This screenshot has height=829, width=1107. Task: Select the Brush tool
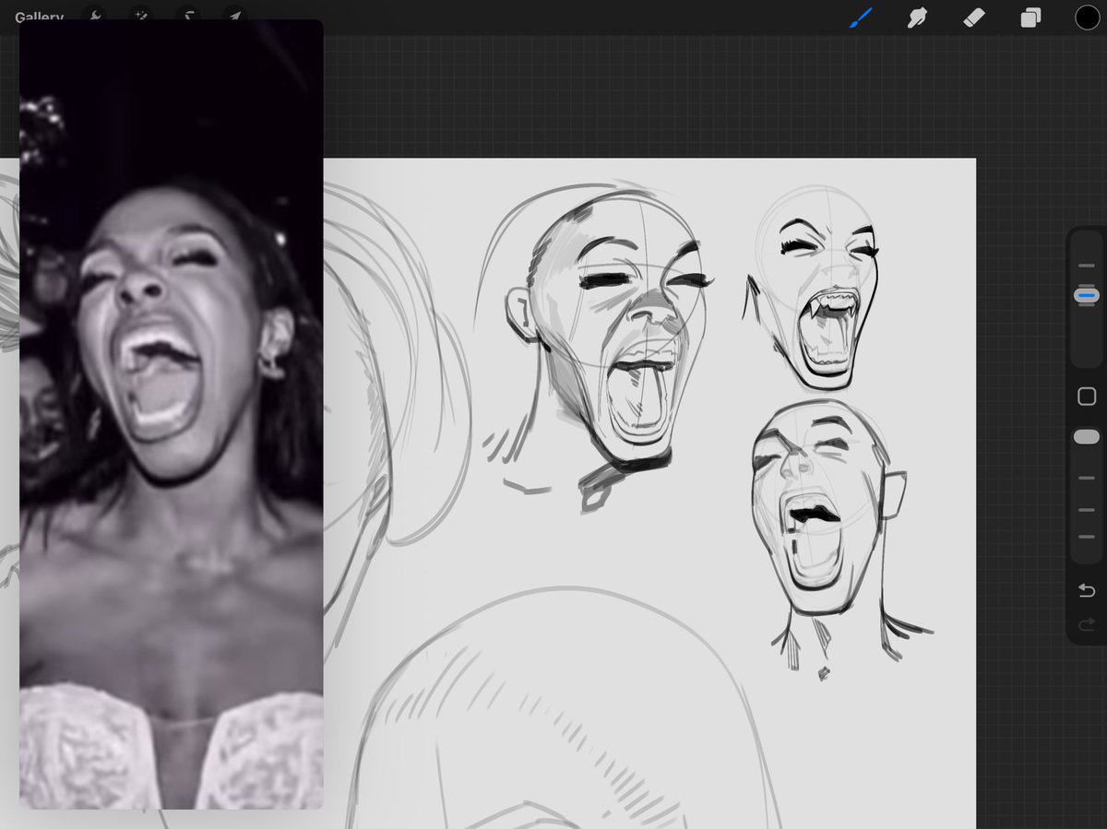(x=861, y=18)
